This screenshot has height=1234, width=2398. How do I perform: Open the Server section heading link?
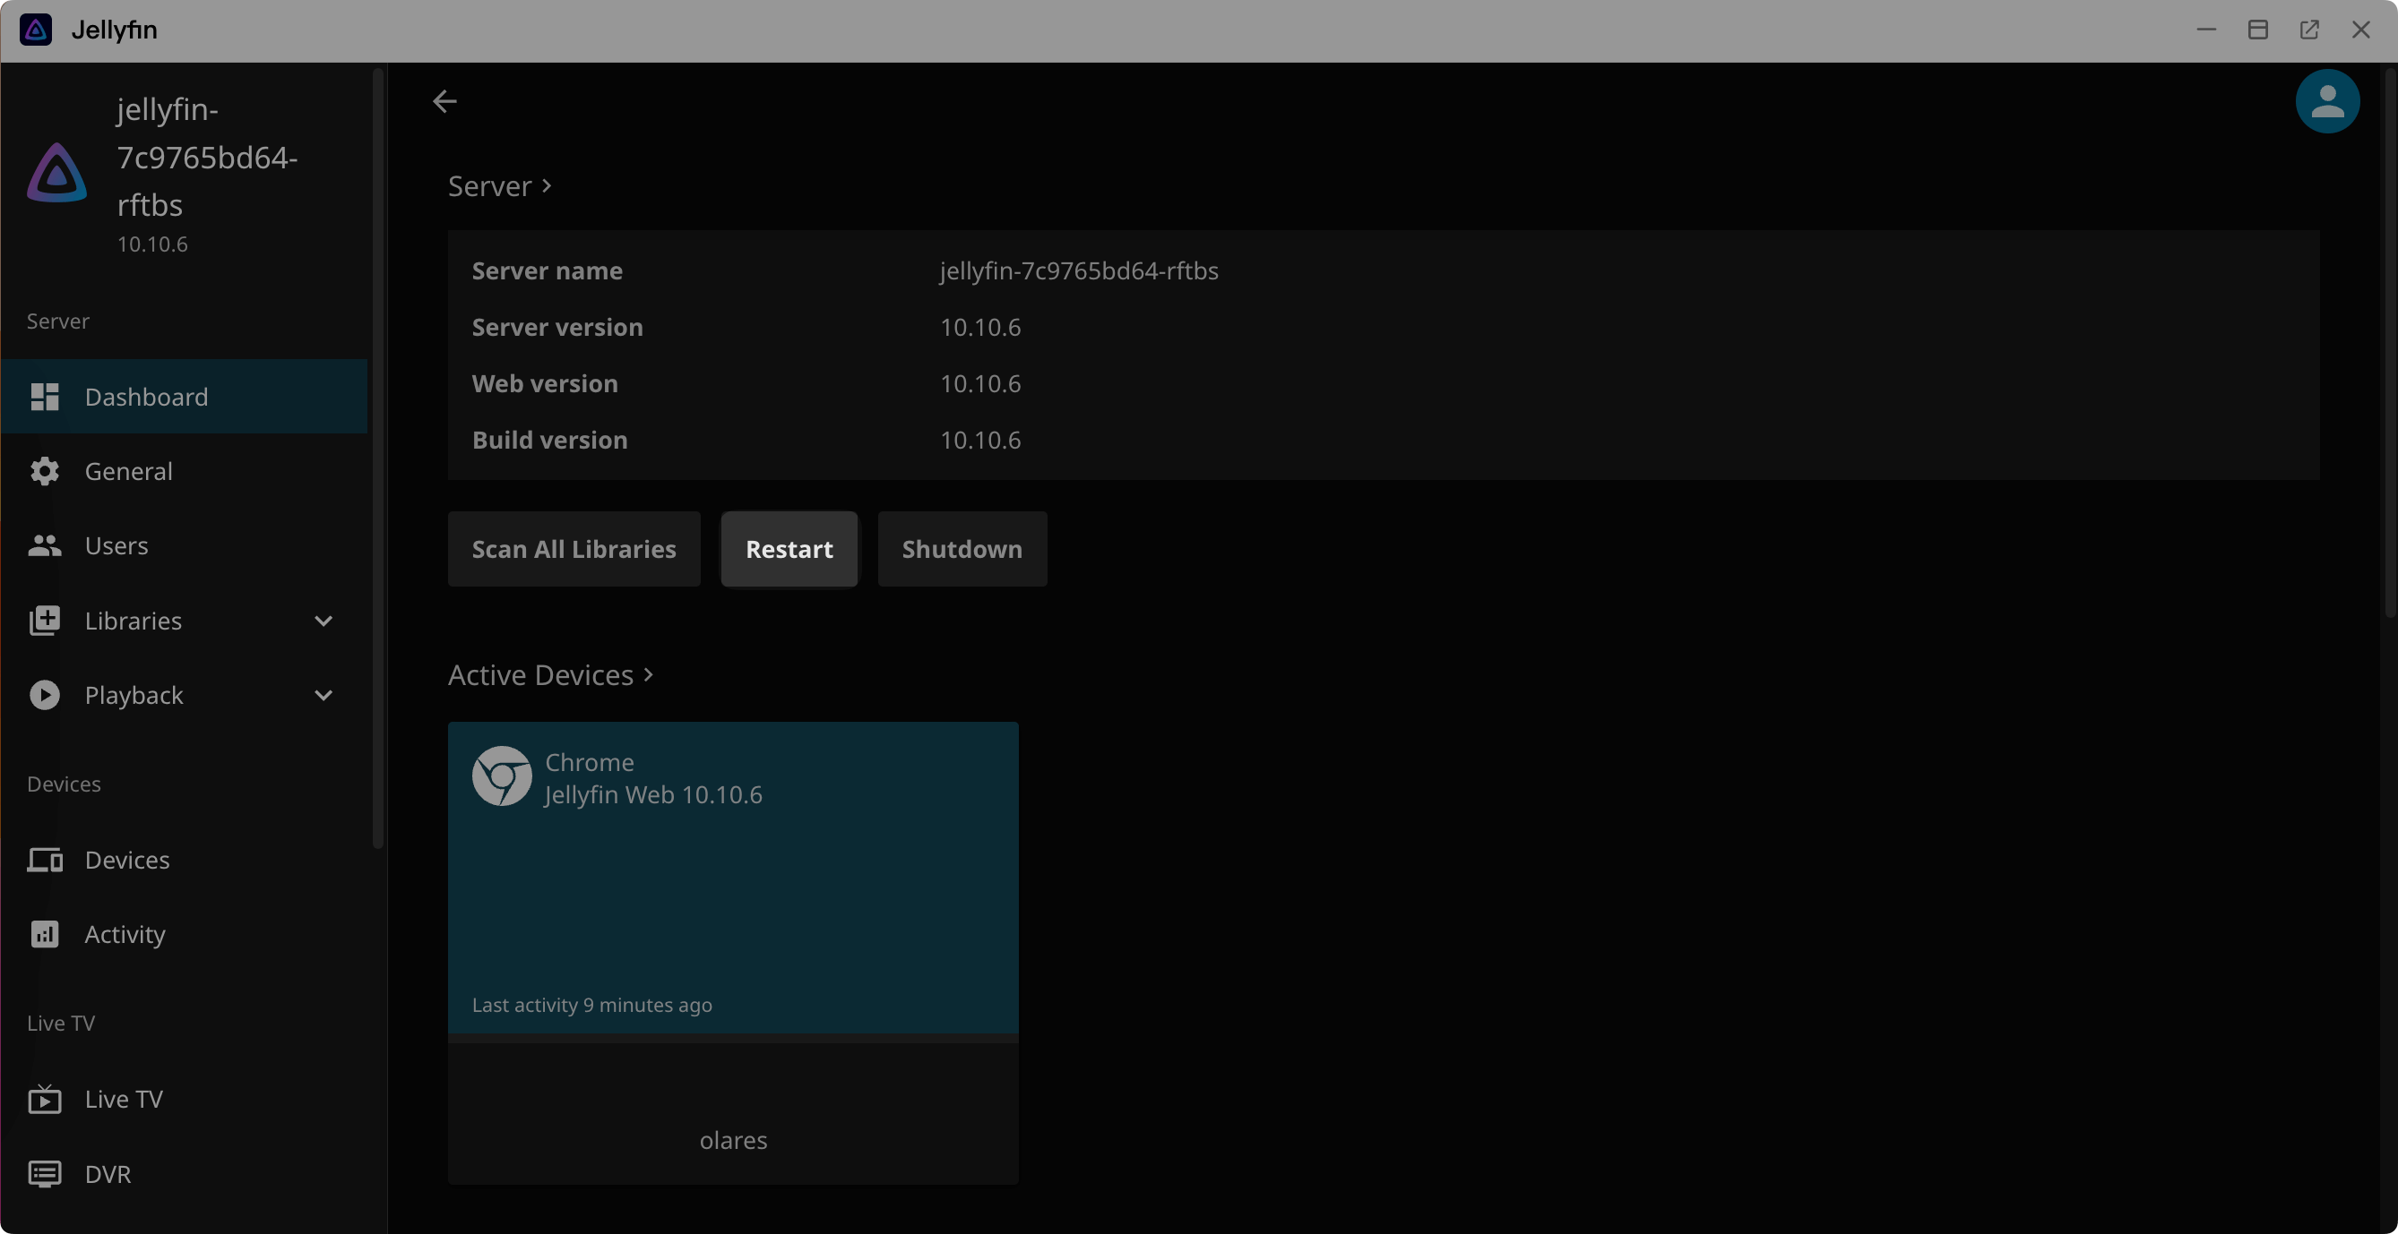500,186
